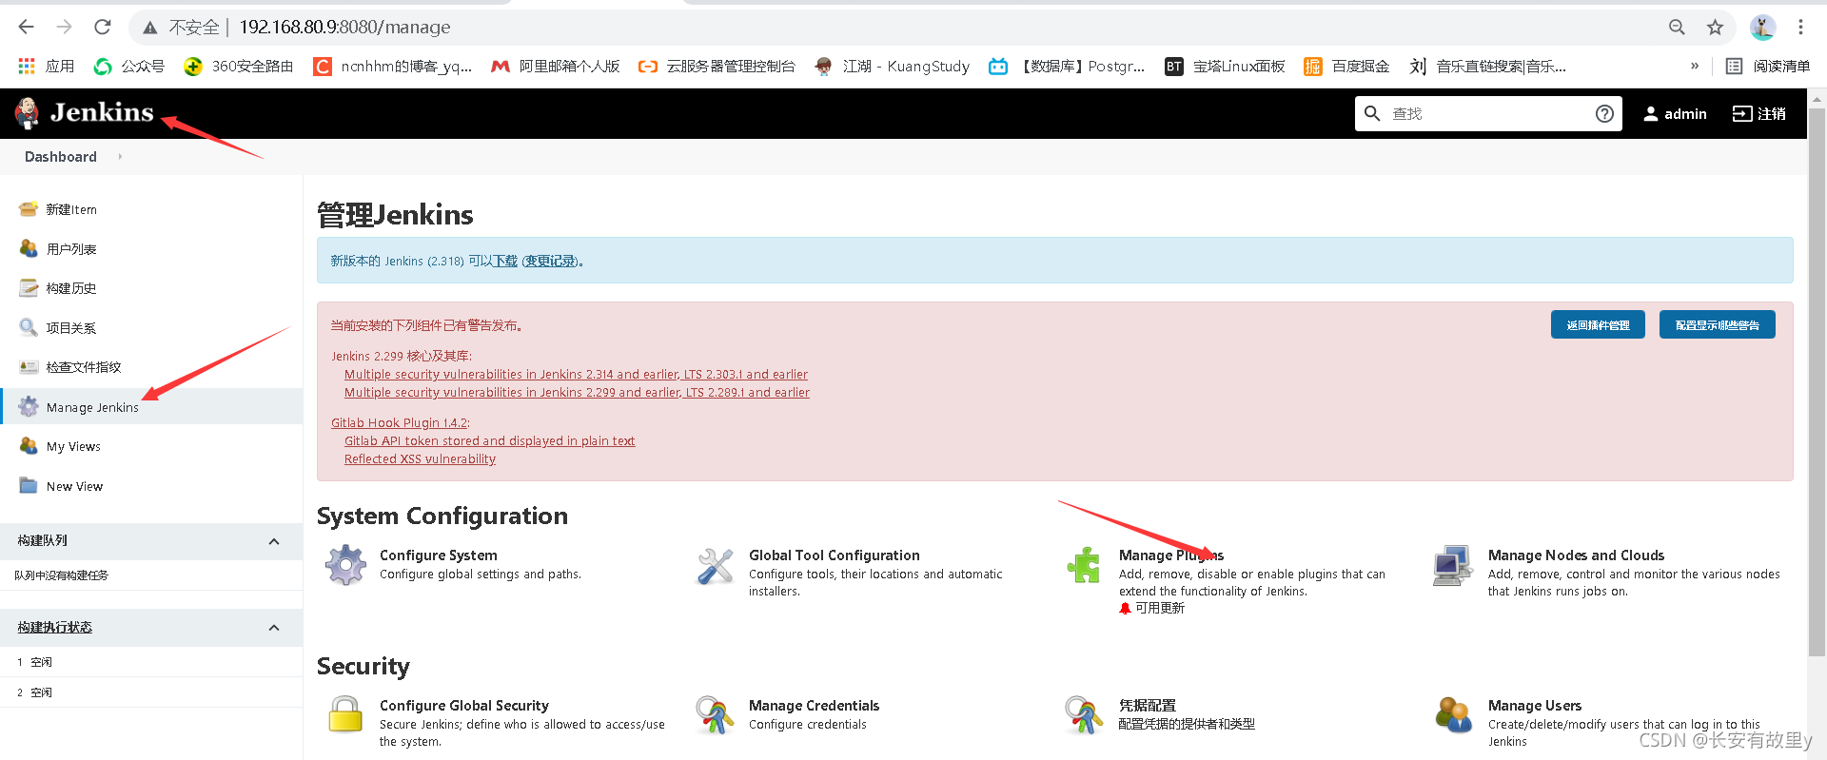Screen dimensions: 1827x760
Task: Open Gitlab API token stored in plain text link
Action: click(489, 440)
